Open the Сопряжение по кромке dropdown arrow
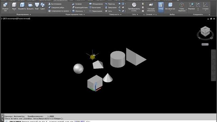The height and width of the screenshot is (122, 217). (x=70, y=11)
